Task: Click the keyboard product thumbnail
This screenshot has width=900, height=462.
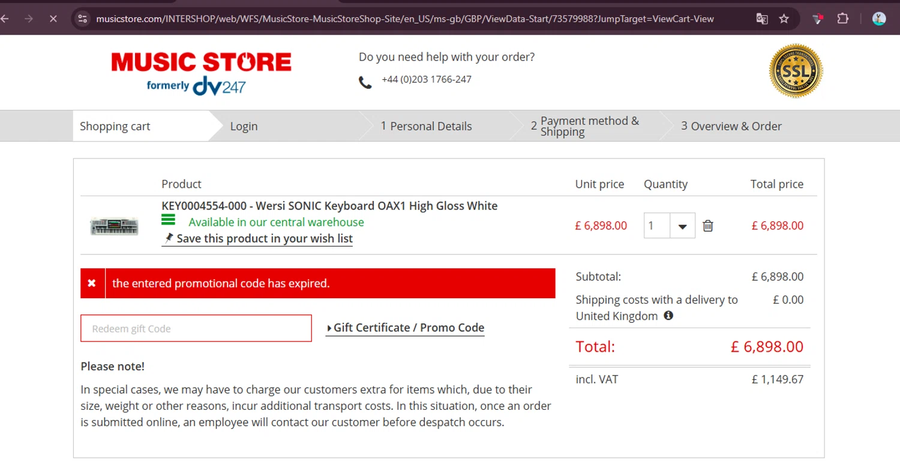Action: (114, 226)
